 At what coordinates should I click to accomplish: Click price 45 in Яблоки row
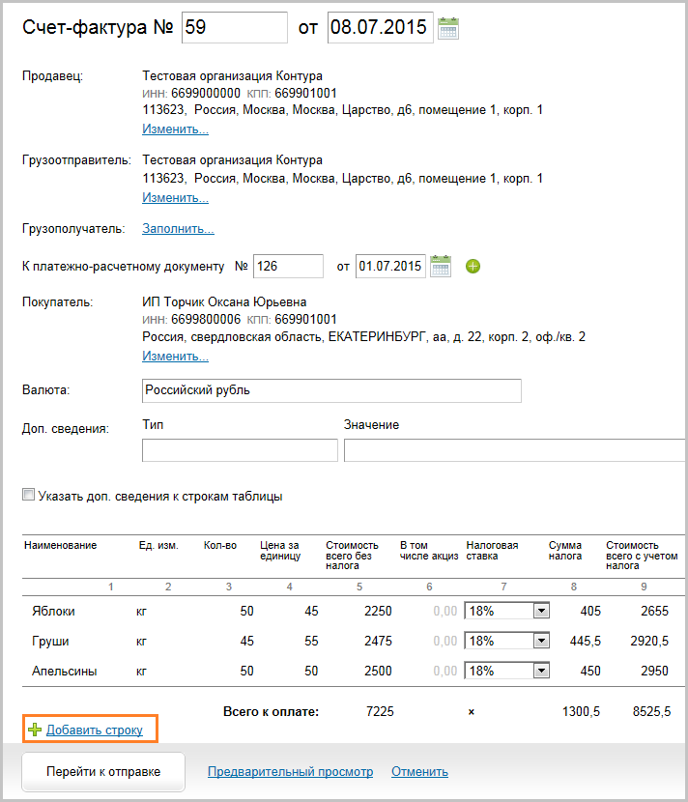pyautogui.click(x=311, y=611)
